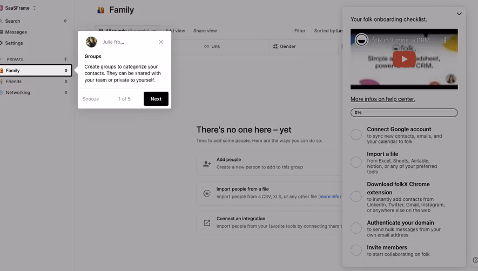Click the video channel logo icon
Viewport: 478px width, 271px height.
(x=361, y=40)
